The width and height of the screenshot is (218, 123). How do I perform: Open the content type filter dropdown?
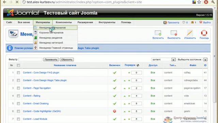click(163, 59)
